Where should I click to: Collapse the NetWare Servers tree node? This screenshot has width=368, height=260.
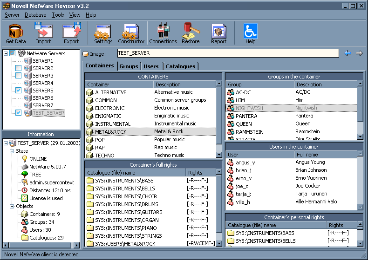[x=6, y=53]
